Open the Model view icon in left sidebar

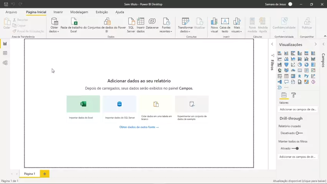coord(5,63)
